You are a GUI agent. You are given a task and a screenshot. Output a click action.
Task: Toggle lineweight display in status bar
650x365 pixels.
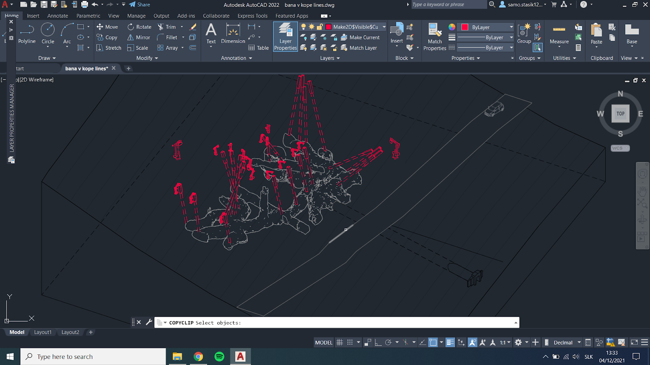click(450, 342)
